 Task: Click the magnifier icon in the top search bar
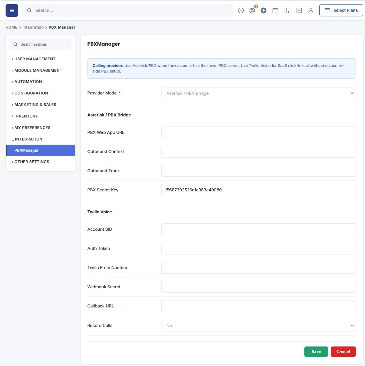(29, 10)
